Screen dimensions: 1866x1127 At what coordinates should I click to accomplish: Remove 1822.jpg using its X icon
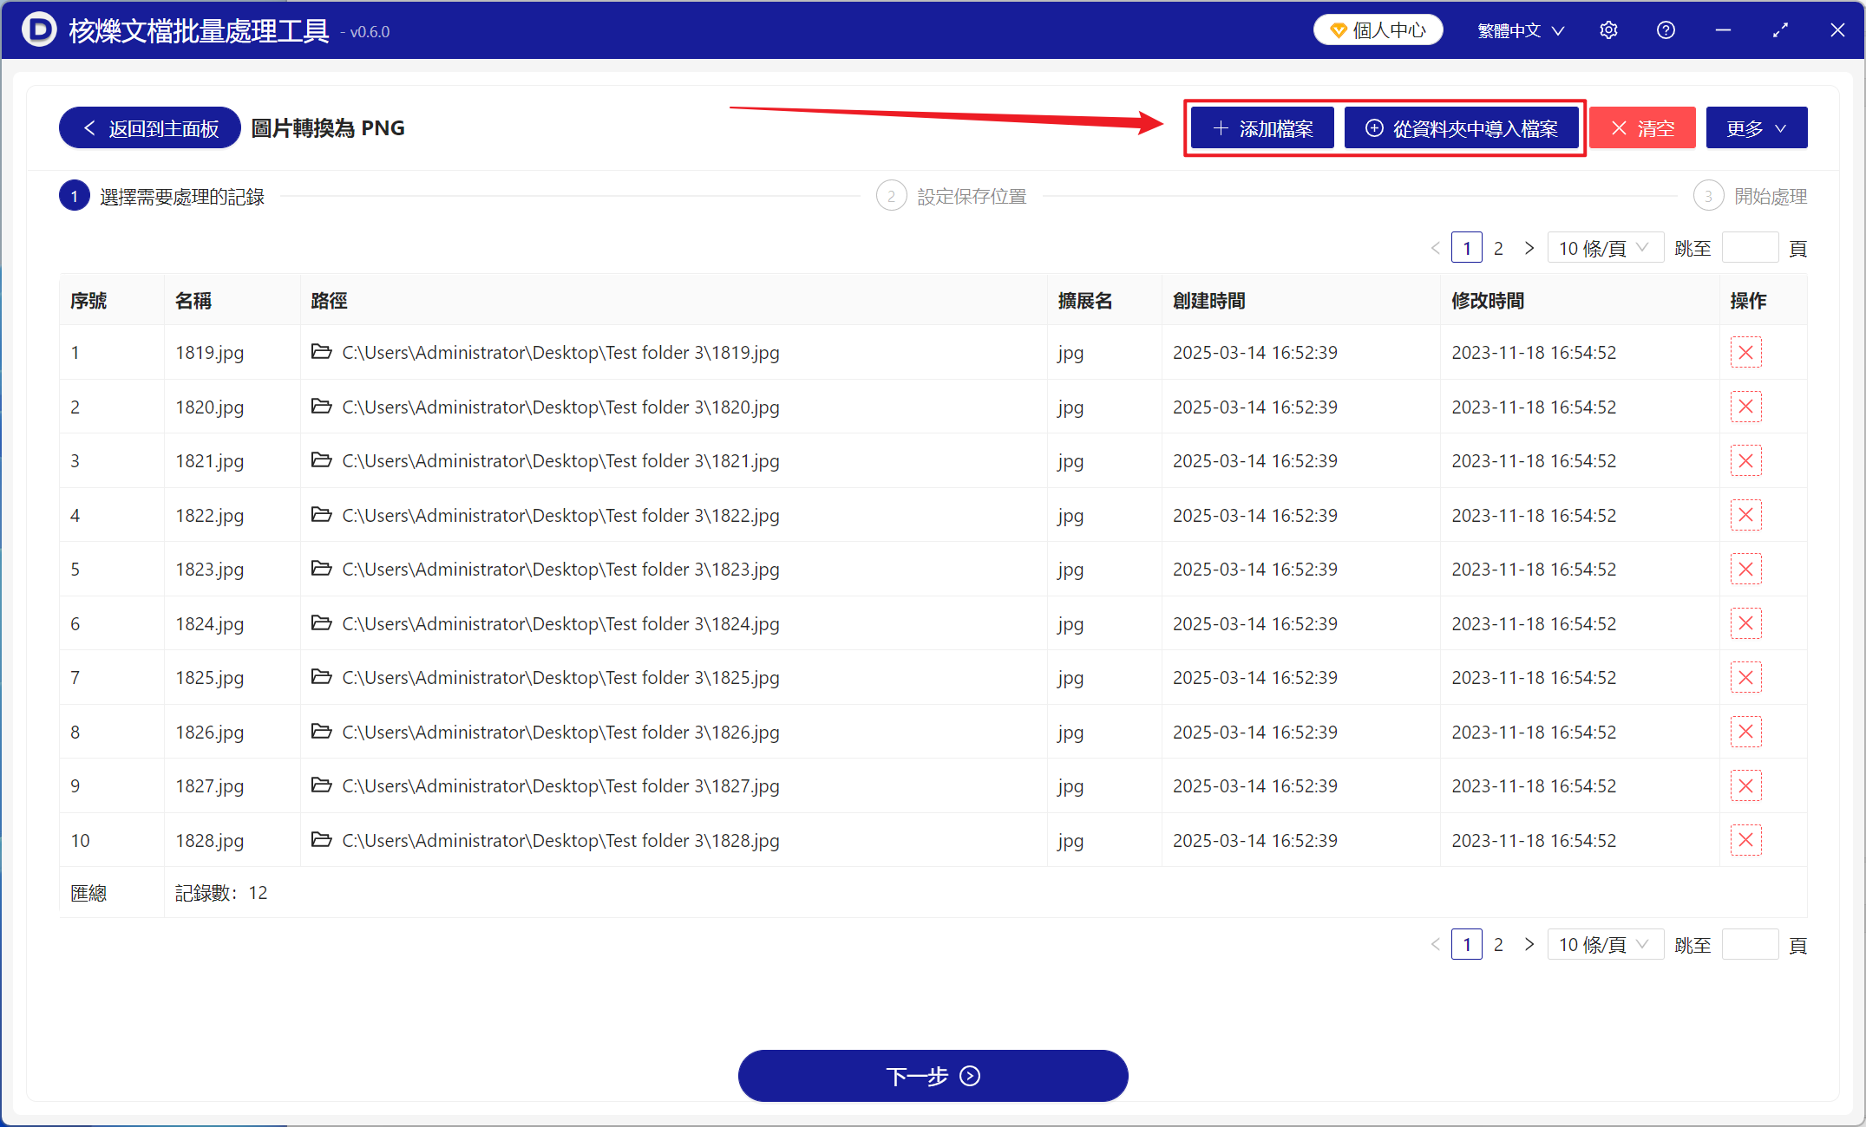click(1745, 515)
